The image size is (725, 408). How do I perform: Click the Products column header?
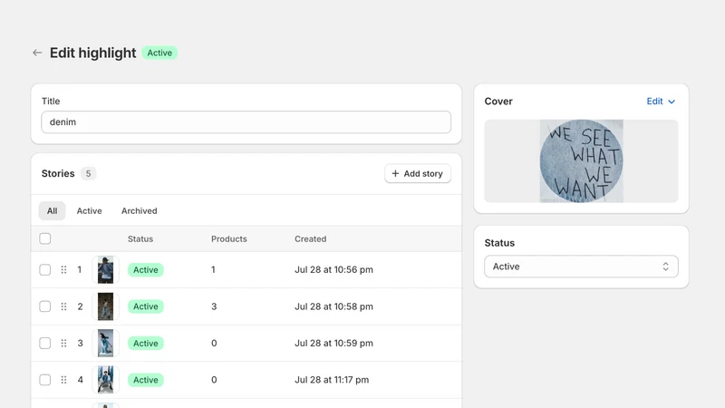(x=229, y=239)
